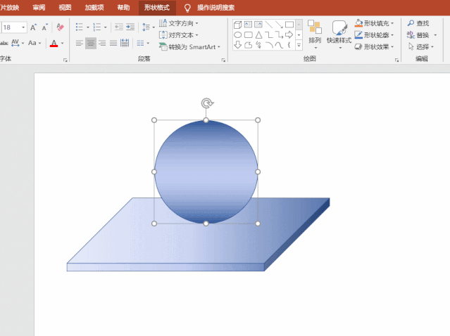Click the Arrange (排列) icon
Viewport: 450px width, 336px height.
coord(314,32)
